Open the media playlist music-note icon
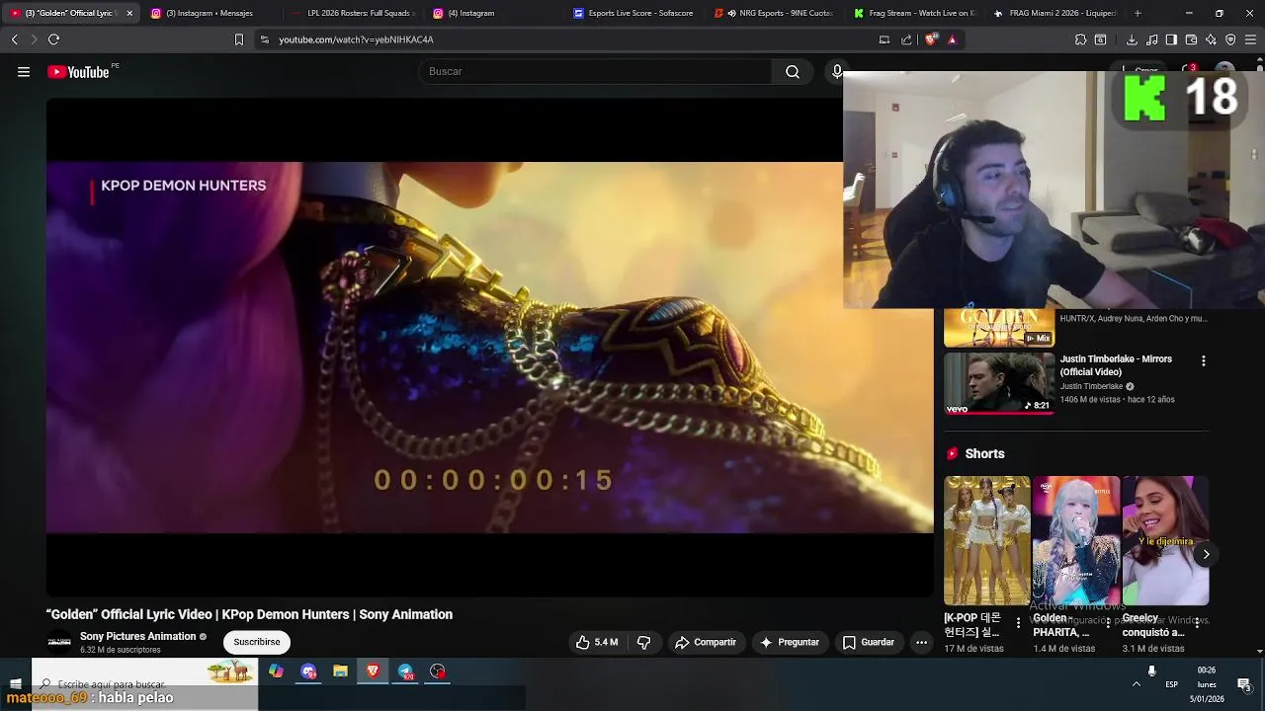 (x=1151, y=39)
